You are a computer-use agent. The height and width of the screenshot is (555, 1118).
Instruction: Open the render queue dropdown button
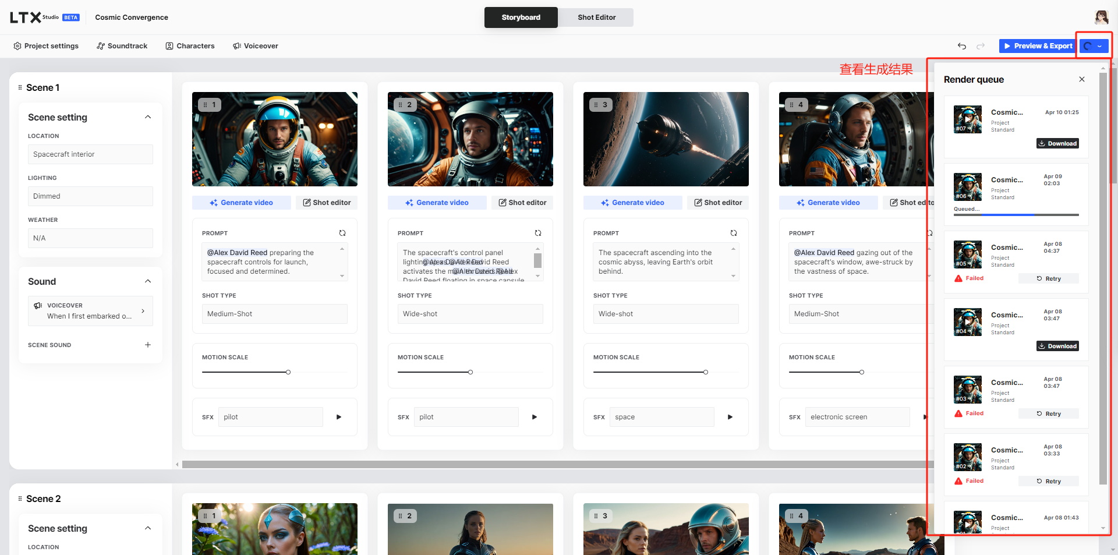(x=1094, y=46)
